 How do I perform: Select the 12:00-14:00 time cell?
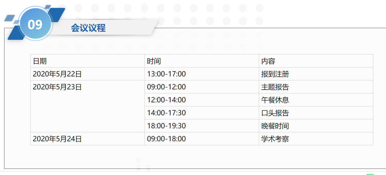(202, 100)
